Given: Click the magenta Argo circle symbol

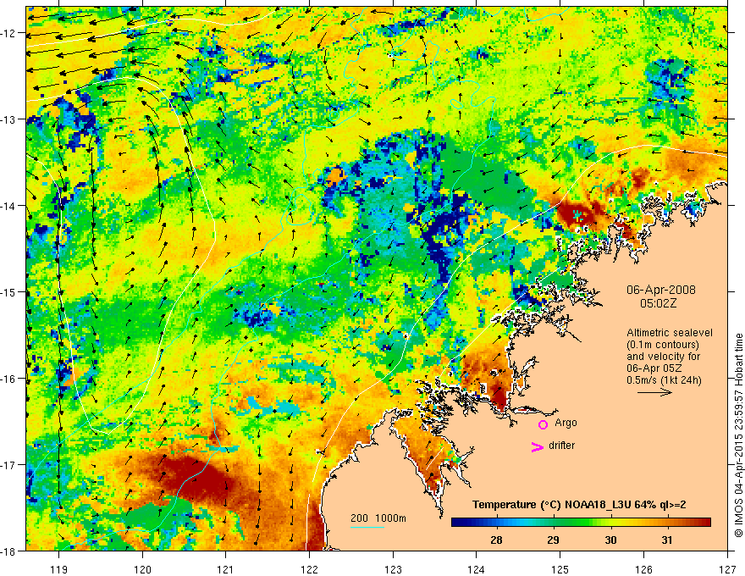Looking at the screenshot, I should point(543,424).
